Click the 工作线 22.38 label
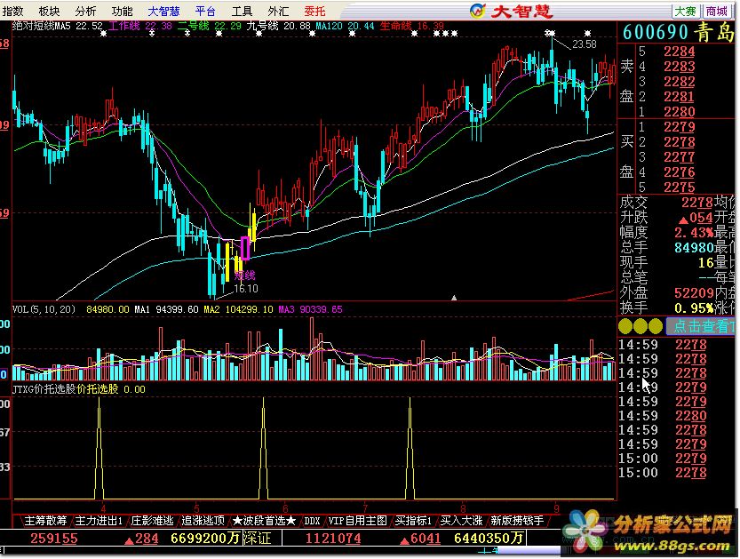 (x=140, y=26)
